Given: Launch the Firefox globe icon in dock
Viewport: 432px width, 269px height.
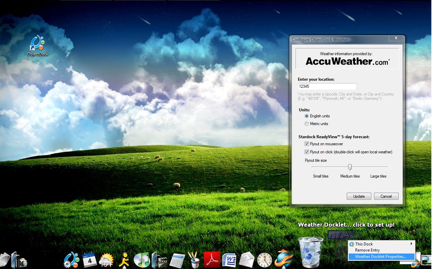Looking at the screenshot, I should pos(284,258).
